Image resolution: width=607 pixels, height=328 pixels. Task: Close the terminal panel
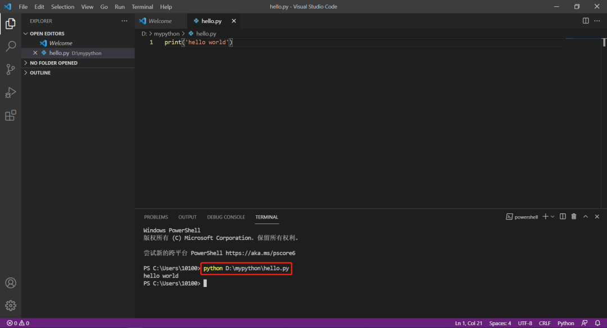point(597,217)
